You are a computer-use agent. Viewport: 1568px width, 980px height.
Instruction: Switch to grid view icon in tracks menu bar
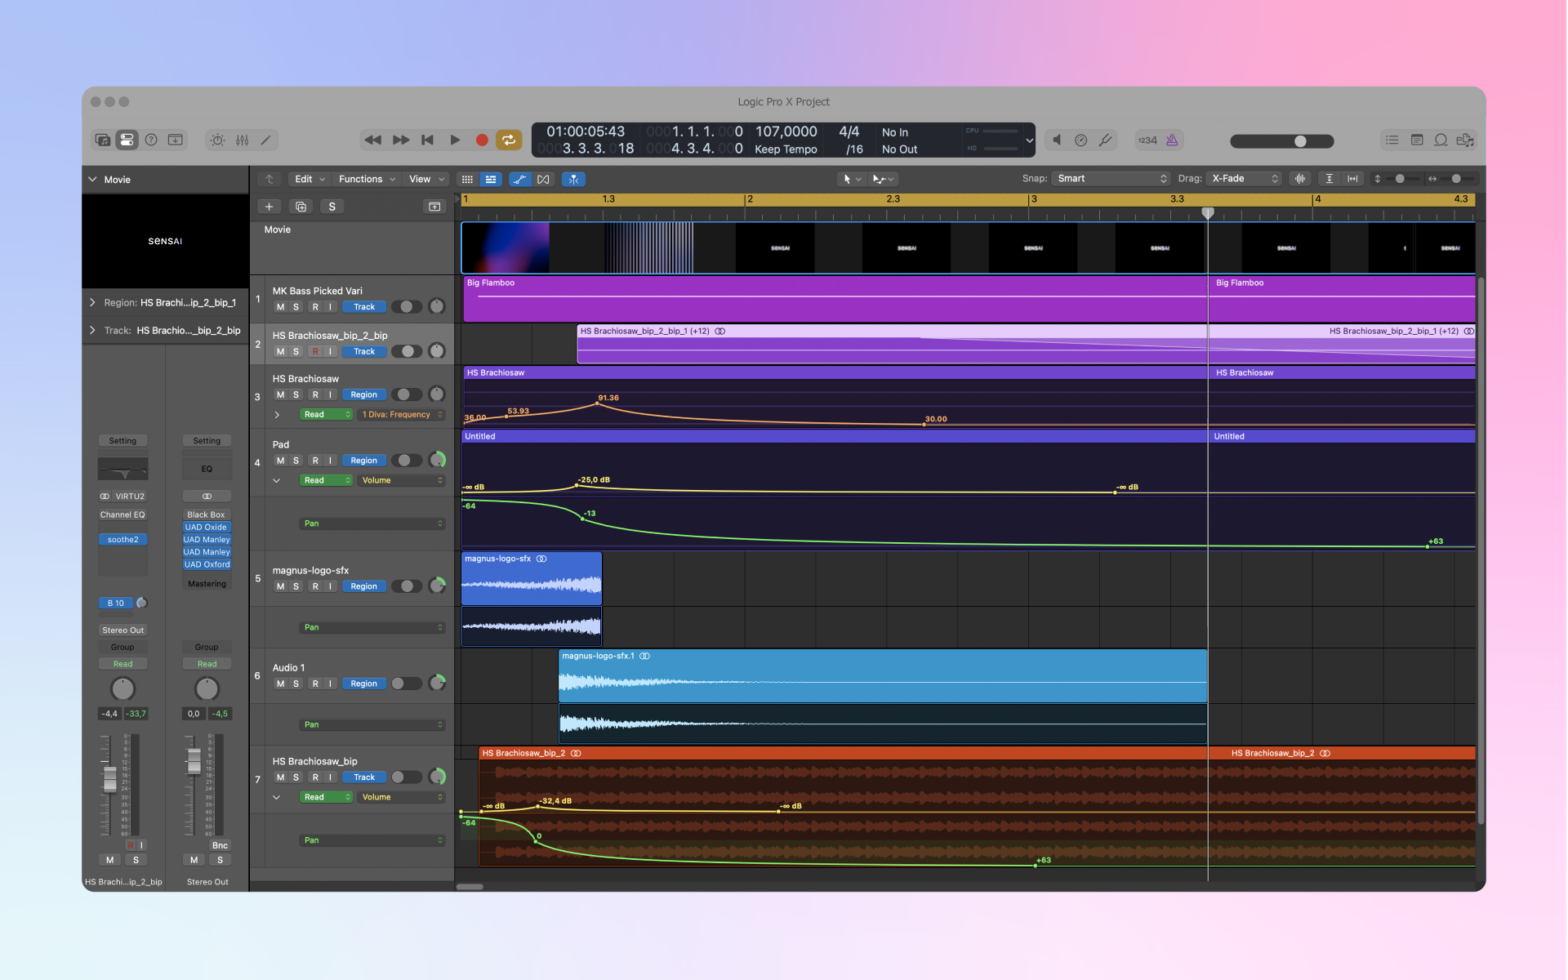click(467, 179)
